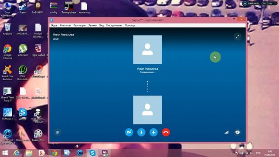This screenshot has height=157, width=279.
Task: Select the VKMusic 4 desktop icon
Action: (x=7, y=114)
